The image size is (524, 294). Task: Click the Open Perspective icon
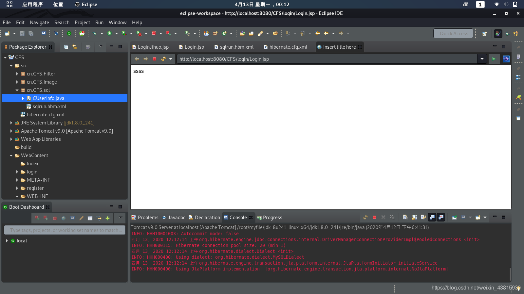tap(485, 33)
